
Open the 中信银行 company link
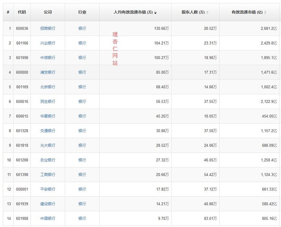(x=48, y=57)
